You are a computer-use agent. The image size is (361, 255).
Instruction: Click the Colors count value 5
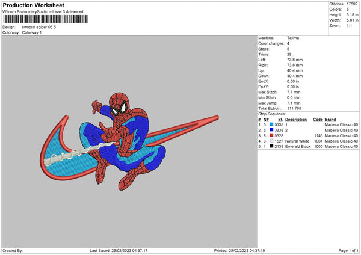pos(348,10)
